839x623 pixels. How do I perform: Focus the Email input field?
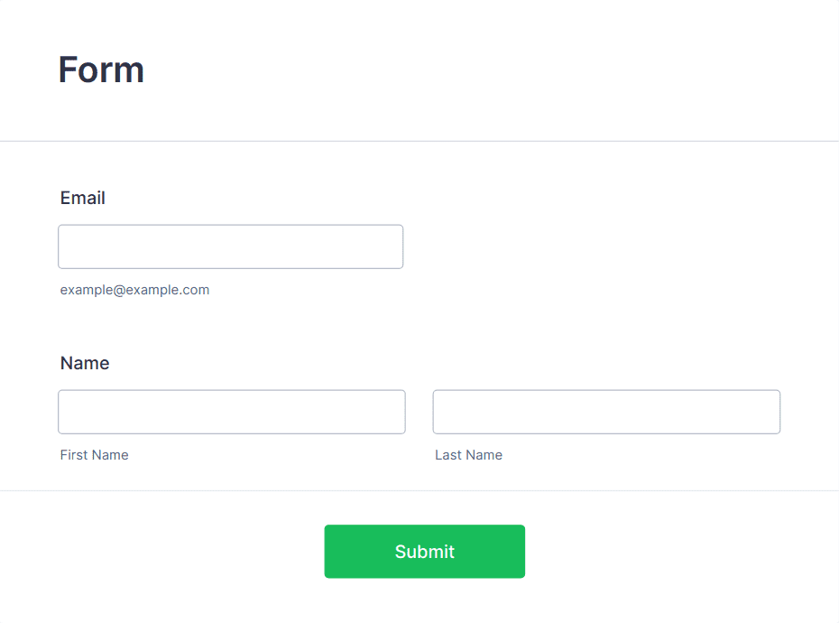231,246
